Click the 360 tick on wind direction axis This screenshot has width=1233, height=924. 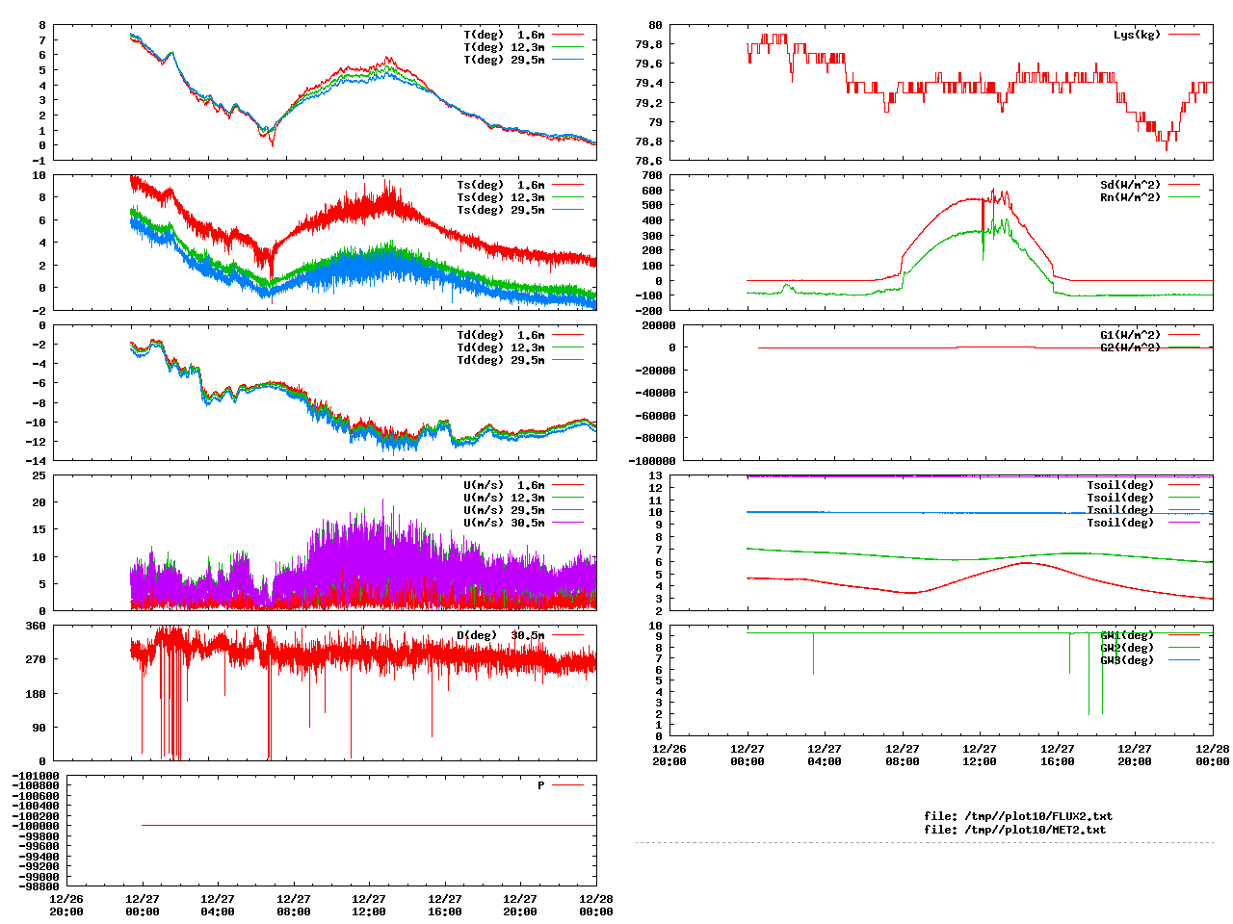point(36,626)
